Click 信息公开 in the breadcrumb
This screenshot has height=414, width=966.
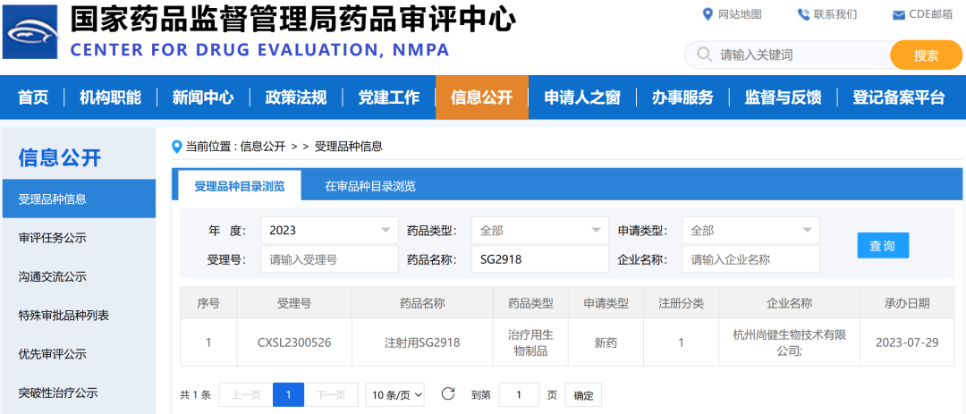(262, 147)
